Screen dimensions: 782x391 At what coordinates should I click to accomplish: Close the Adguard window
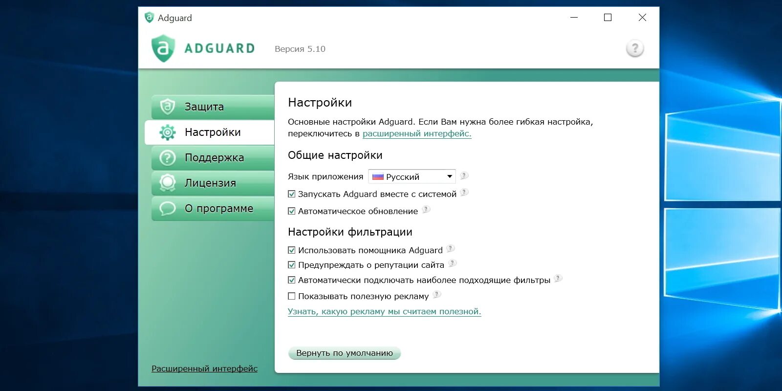tap(642, 18)
